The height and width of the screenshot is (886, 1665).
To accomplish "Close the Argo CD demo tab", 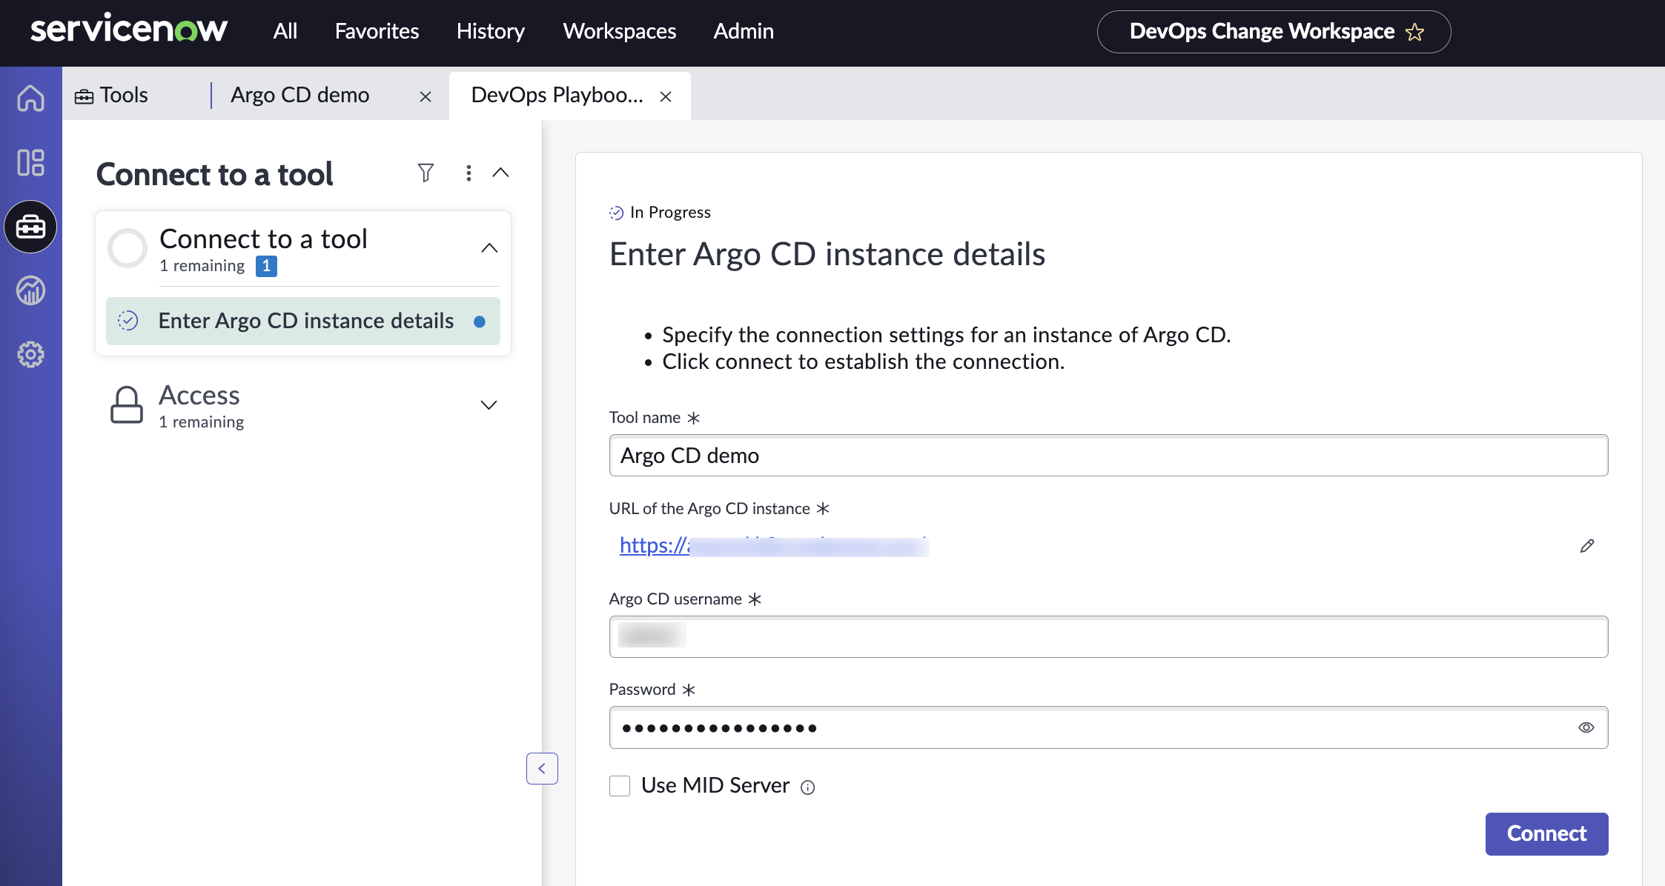I will pyautogui.click(x=426, y=96).
